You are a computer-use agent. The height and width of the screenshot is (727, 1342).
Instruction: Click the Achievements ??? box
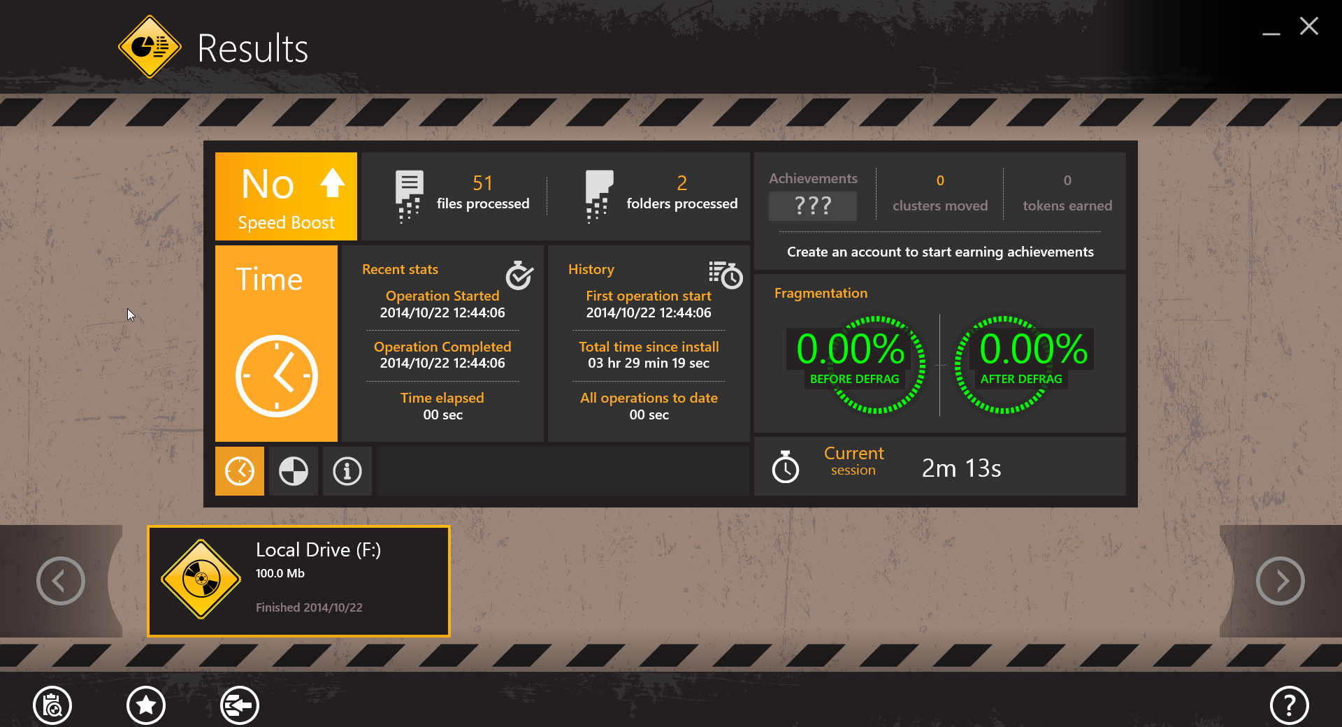pyautogui.click(x=813, y=206)
